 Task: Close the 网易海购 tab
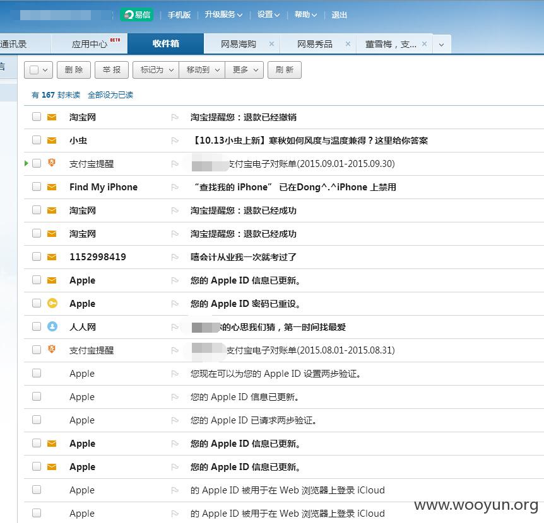271,43
